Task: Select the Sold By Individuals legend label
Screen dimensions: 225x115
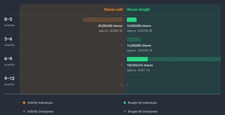Action: click(40, 103)
